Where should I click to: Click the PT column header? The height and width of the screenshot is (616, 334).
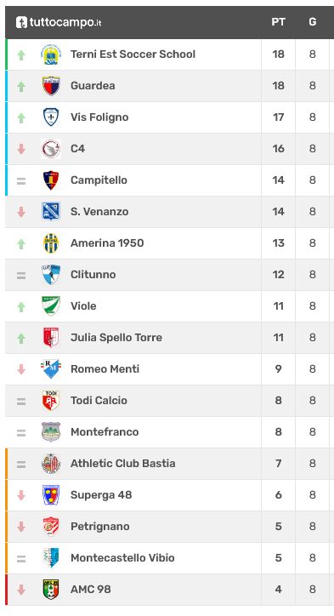(x=278, y=22)
